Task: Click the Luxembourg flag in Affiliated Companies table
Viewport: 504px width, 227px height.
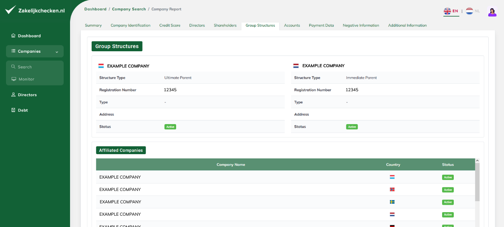Action: point(392,177)
